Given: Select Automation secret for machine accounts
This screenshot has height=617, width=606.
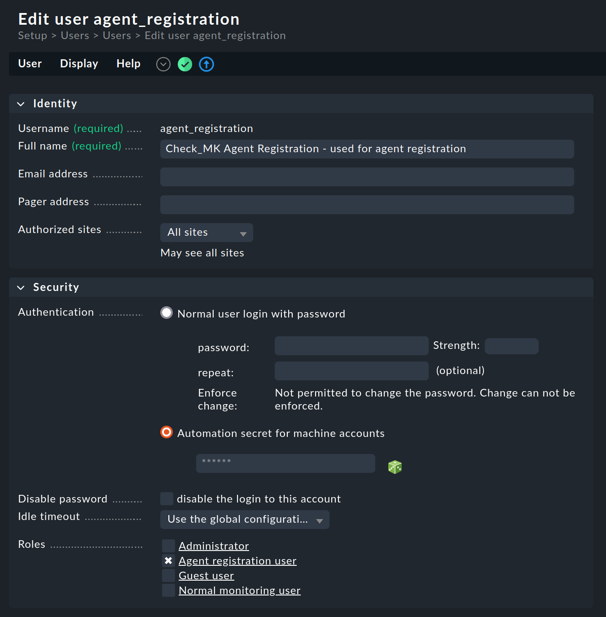Looking at the screenshot, I should tap(166, 432).
